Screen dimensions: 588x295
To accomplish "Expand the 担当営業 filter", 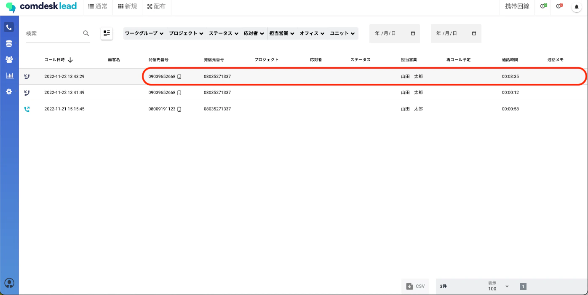I will click(x=282, y=33).
